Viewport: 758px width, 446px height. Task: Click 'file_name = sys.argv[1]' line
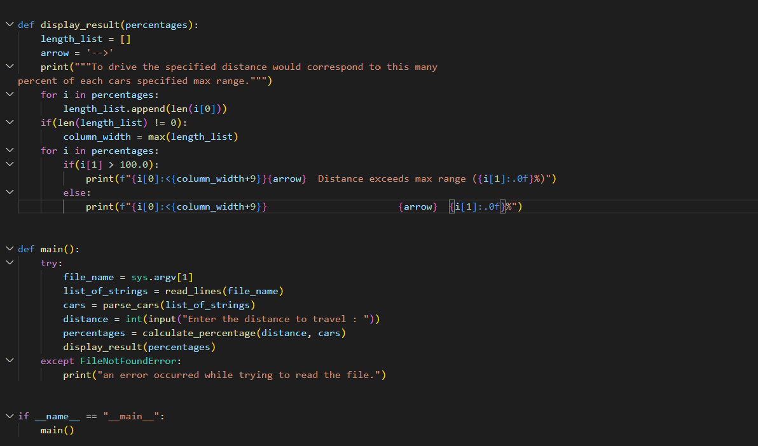128,278
